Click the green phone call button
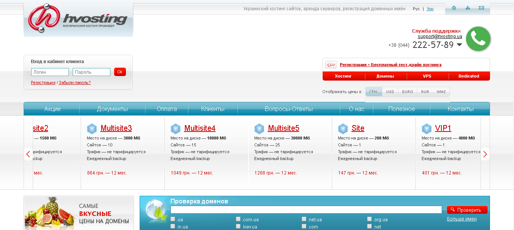 pyautogui.click(x=478, y=39)
